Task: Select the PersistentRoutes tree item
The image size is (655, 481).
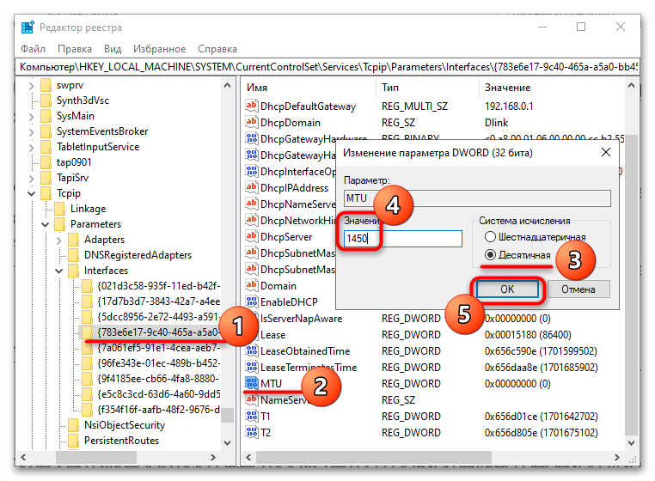Action: [121, 441]
